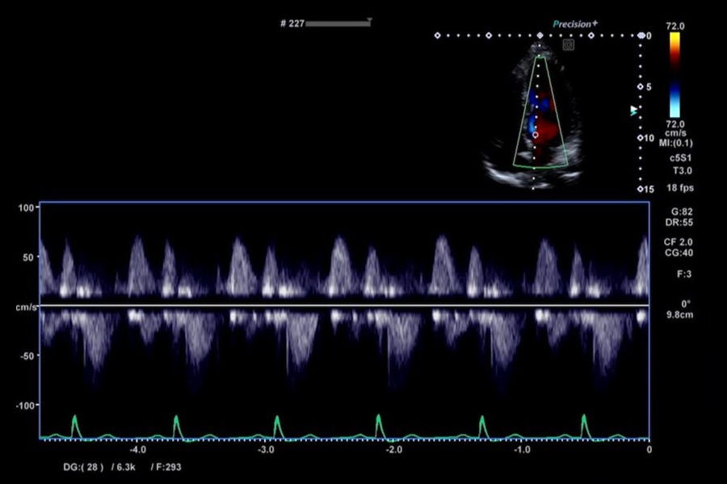Click the cine frame progress bar next to # 227
The width and height of the screenshot is (727, 484).
point(338,23)
